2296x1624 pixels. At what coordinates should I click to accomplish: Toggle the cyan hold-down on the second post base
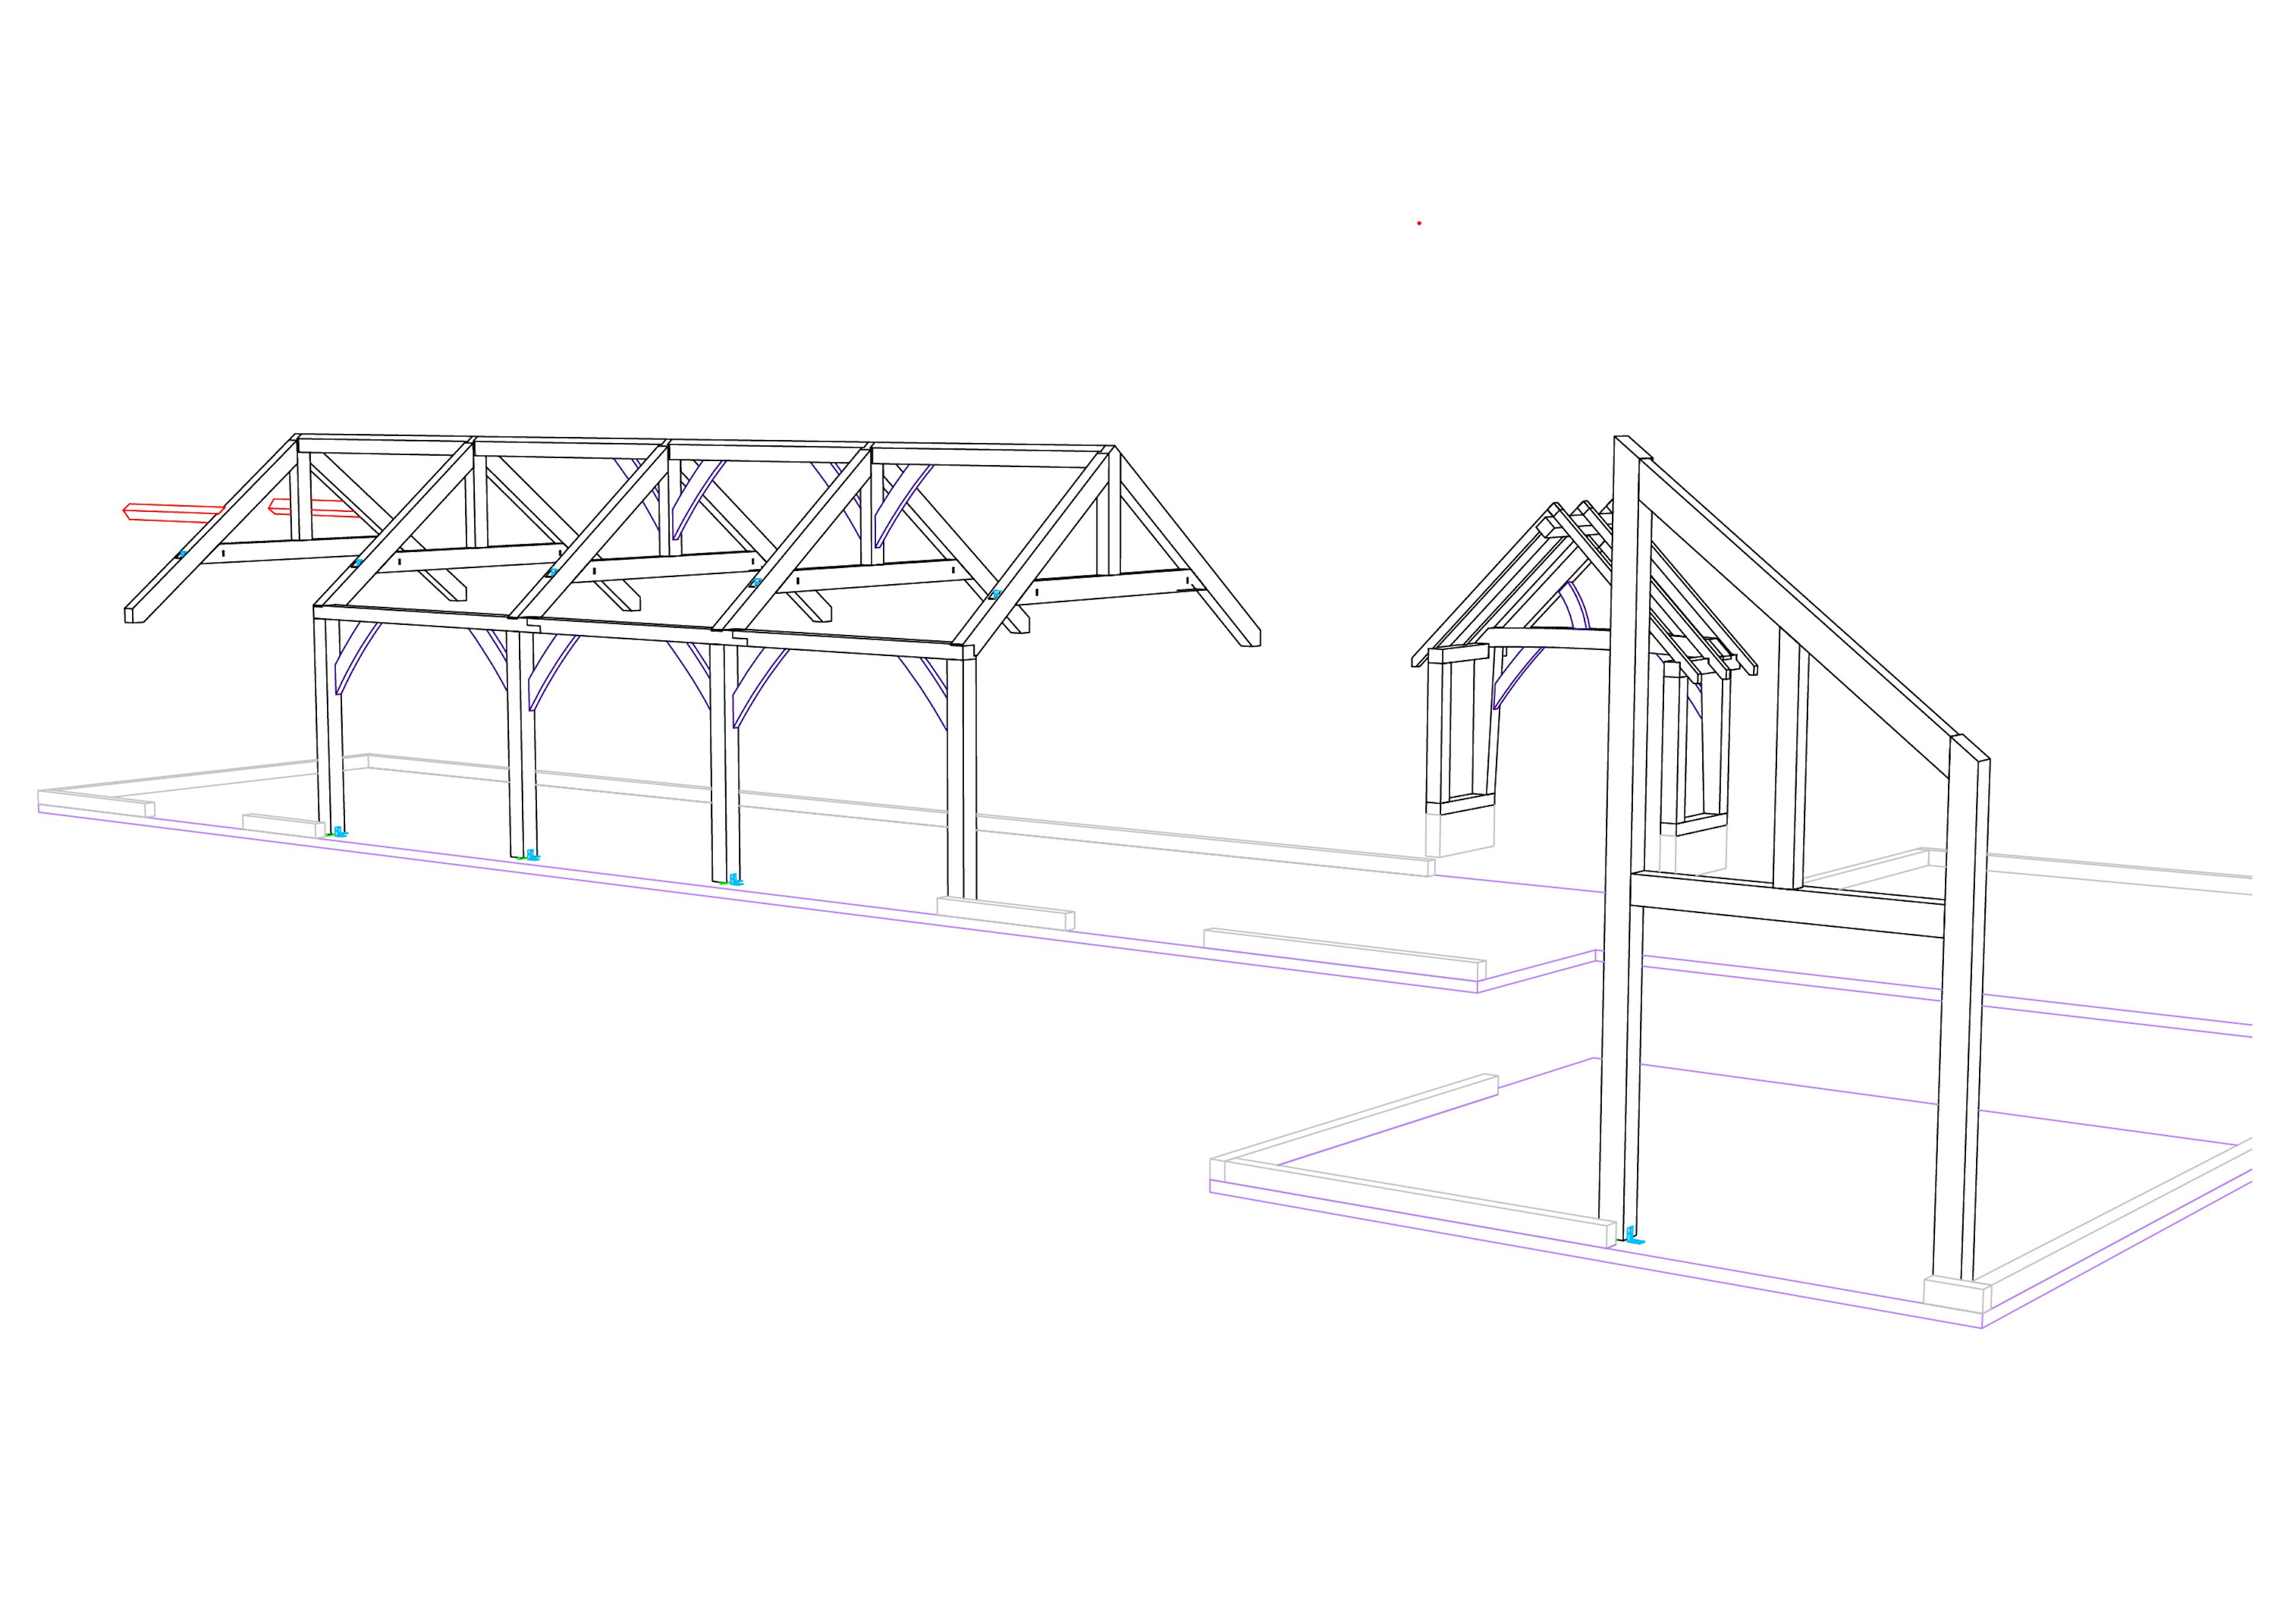coord(533,856)
